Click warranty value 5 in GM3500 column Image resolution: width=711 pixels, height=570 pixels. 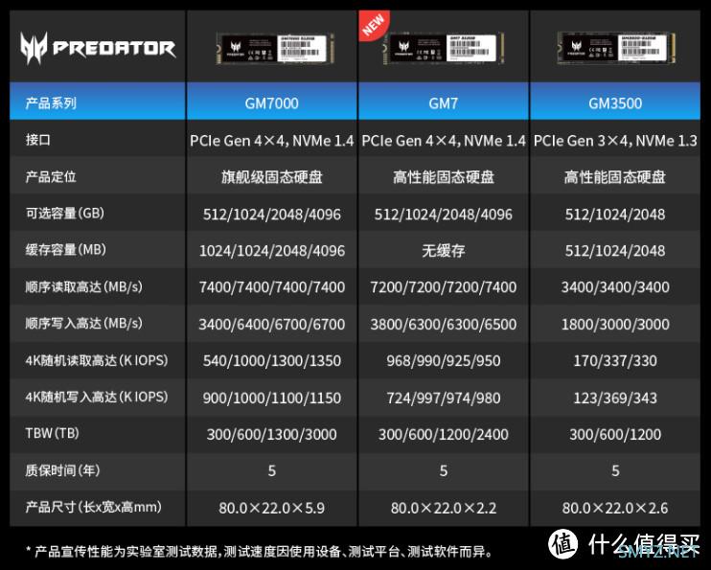tap(615, 471)
